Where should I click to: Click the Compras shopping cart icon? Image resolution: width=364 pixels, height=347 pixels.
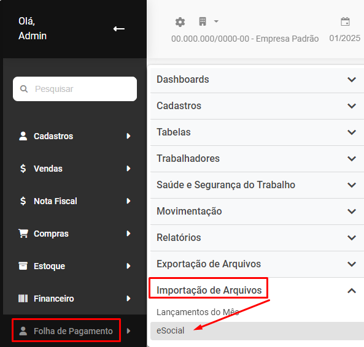coord(23,234)
